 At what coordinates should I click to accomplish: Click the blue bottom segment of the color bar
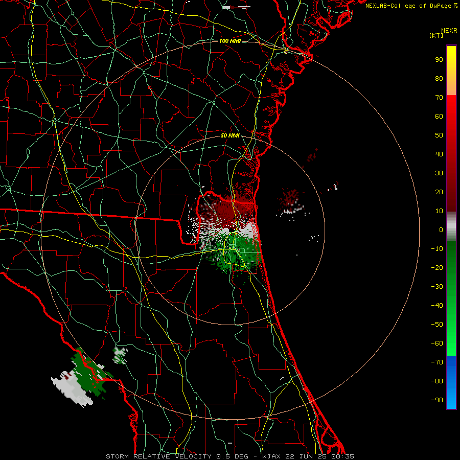pyautogui.click(x=451, y=382)
